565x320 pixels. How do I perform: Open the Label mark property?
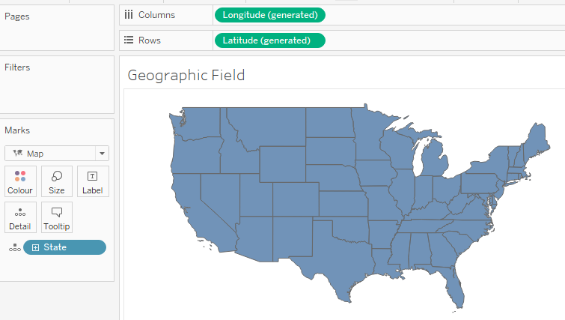92,181
